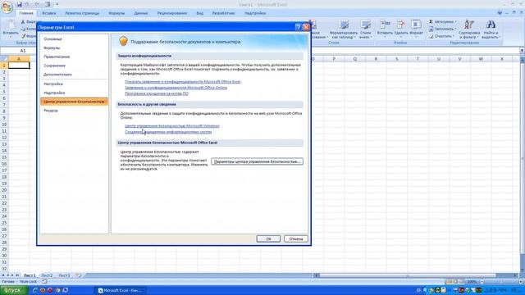Open the Надстройки ribbon tab

(255, 13)
